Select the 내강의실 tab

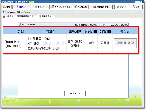8,16
